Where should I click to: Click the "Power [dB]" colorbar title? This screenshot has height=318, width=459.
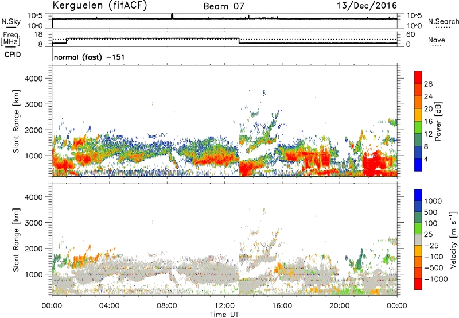(x=438, y=121)
